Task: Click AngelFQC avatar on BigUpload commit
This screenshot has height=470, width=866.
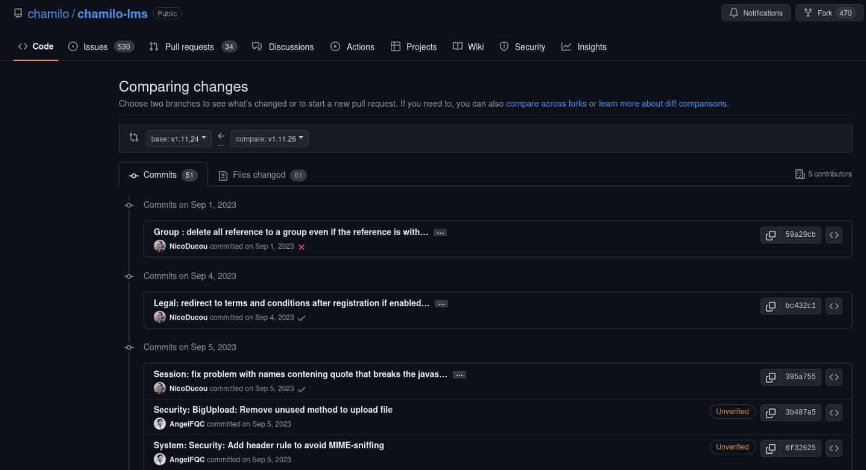Action: pos(160,424)
